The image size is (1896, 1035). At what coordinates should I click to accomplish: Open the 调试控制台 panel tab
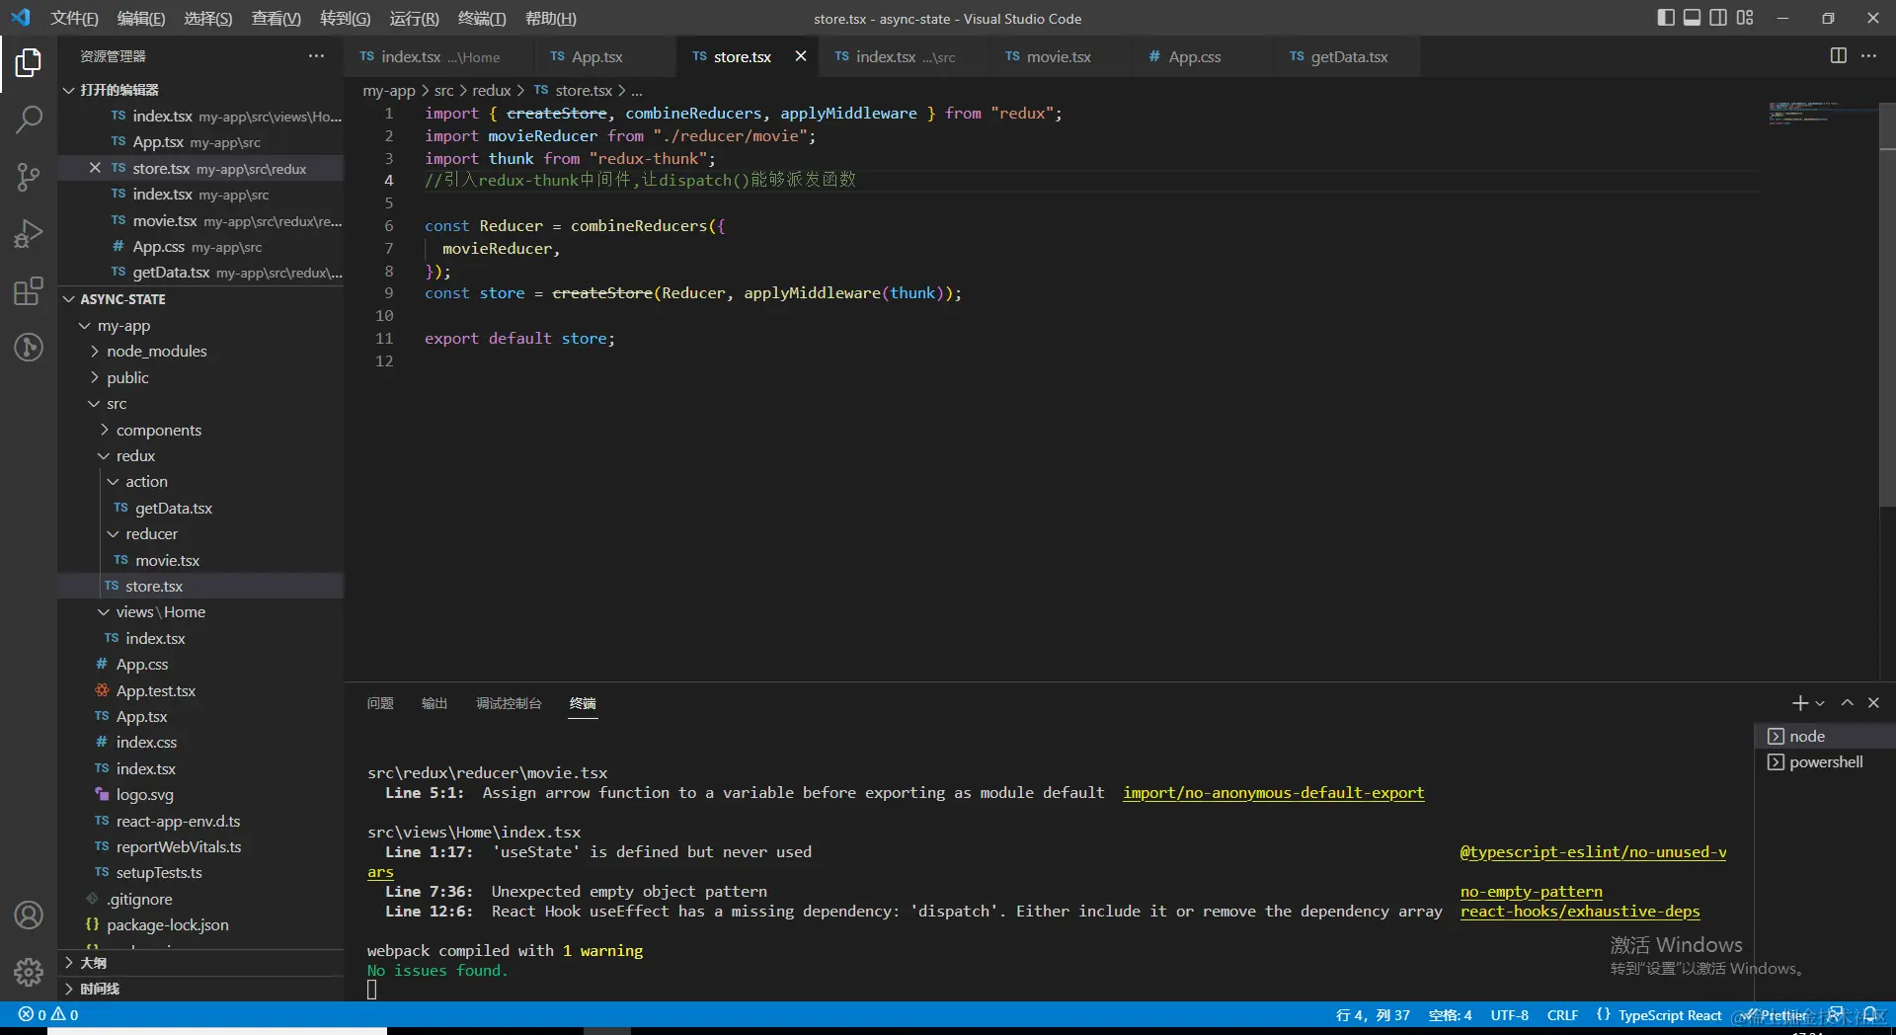[509, 703]
